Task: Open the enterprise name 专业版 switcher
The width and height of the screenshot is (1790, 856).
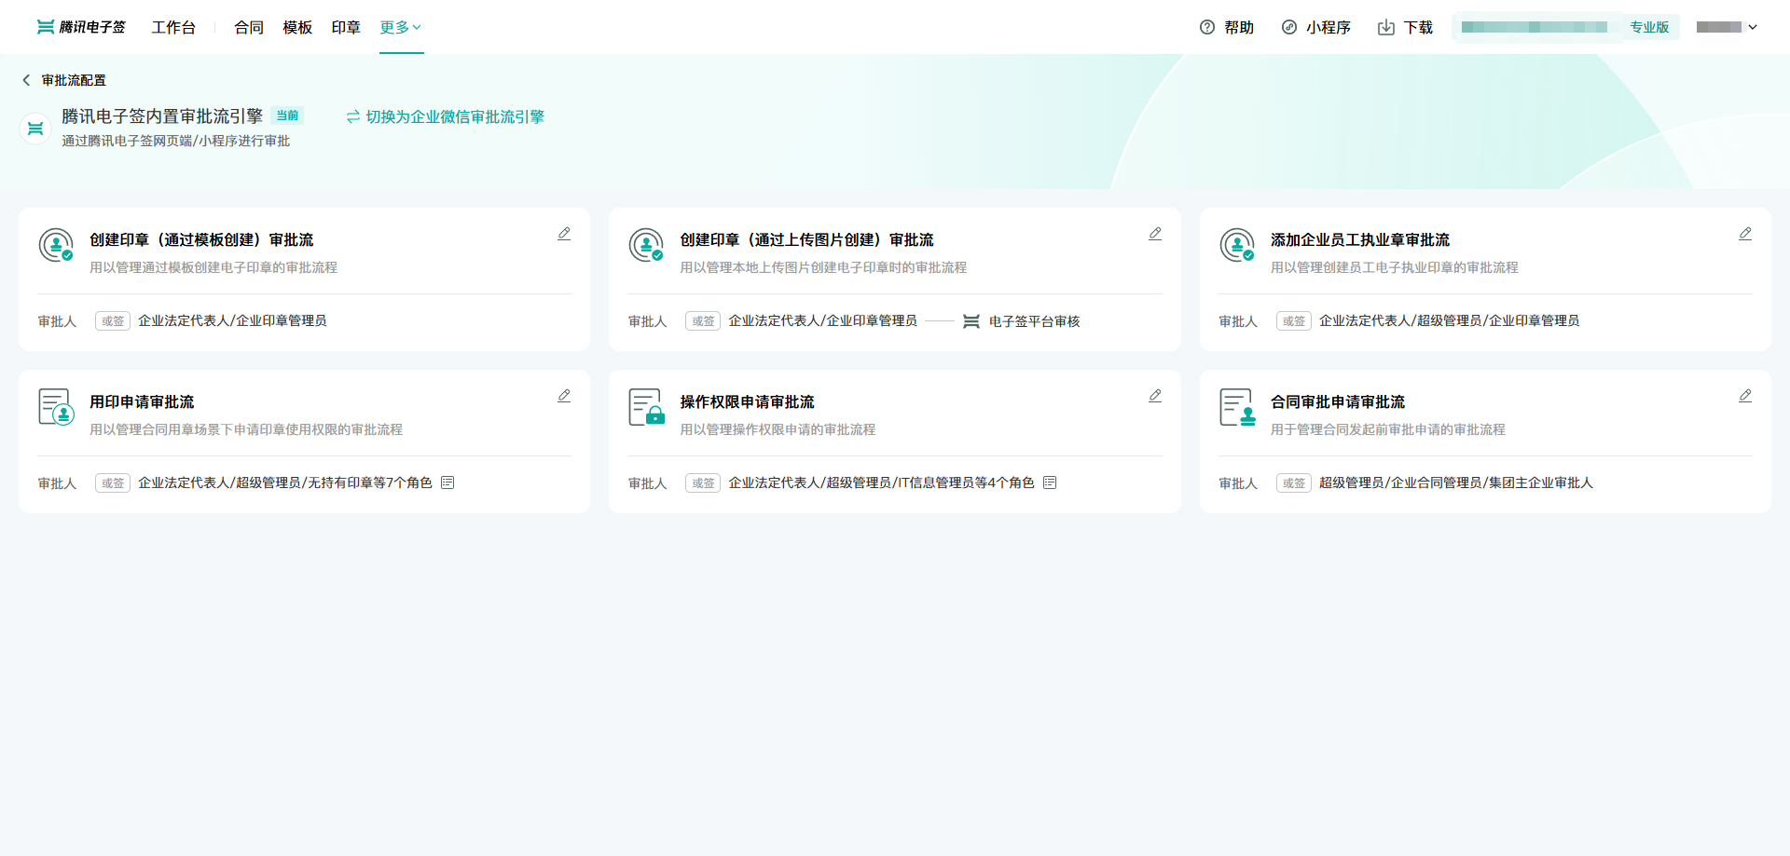Action: 1565,27
